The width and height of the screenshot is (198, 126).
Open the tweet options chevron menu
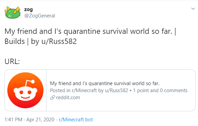click(x=193, y=9)
